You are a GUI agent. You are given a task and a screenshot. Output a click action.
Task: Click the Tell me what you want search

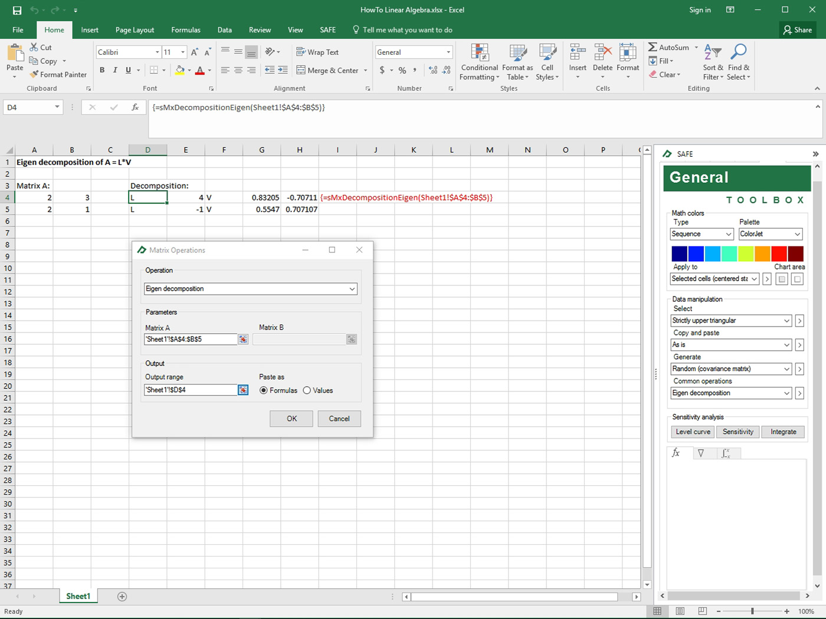click(x=402, y=30)
